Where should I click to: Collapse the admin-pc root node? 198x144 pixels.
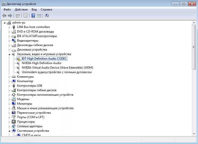tap(5, 23)
